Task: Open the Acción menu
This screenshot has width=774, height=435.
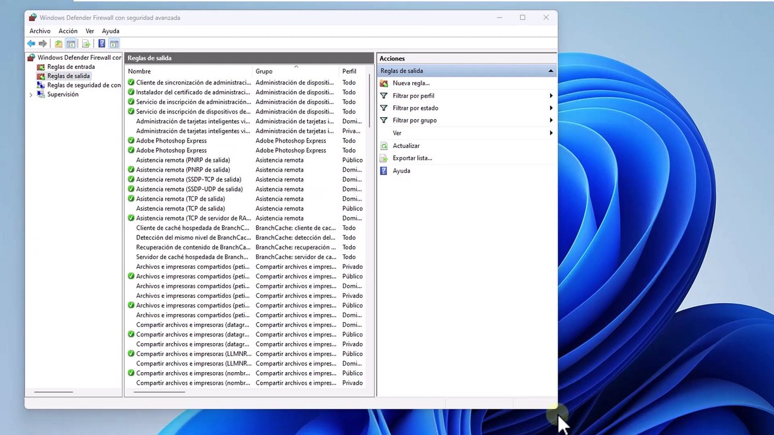Action: pos(68,31)
